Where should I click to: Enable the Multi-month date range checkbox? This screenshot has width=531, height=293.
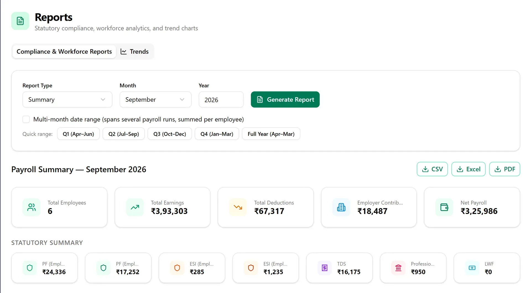click(26, 119)
